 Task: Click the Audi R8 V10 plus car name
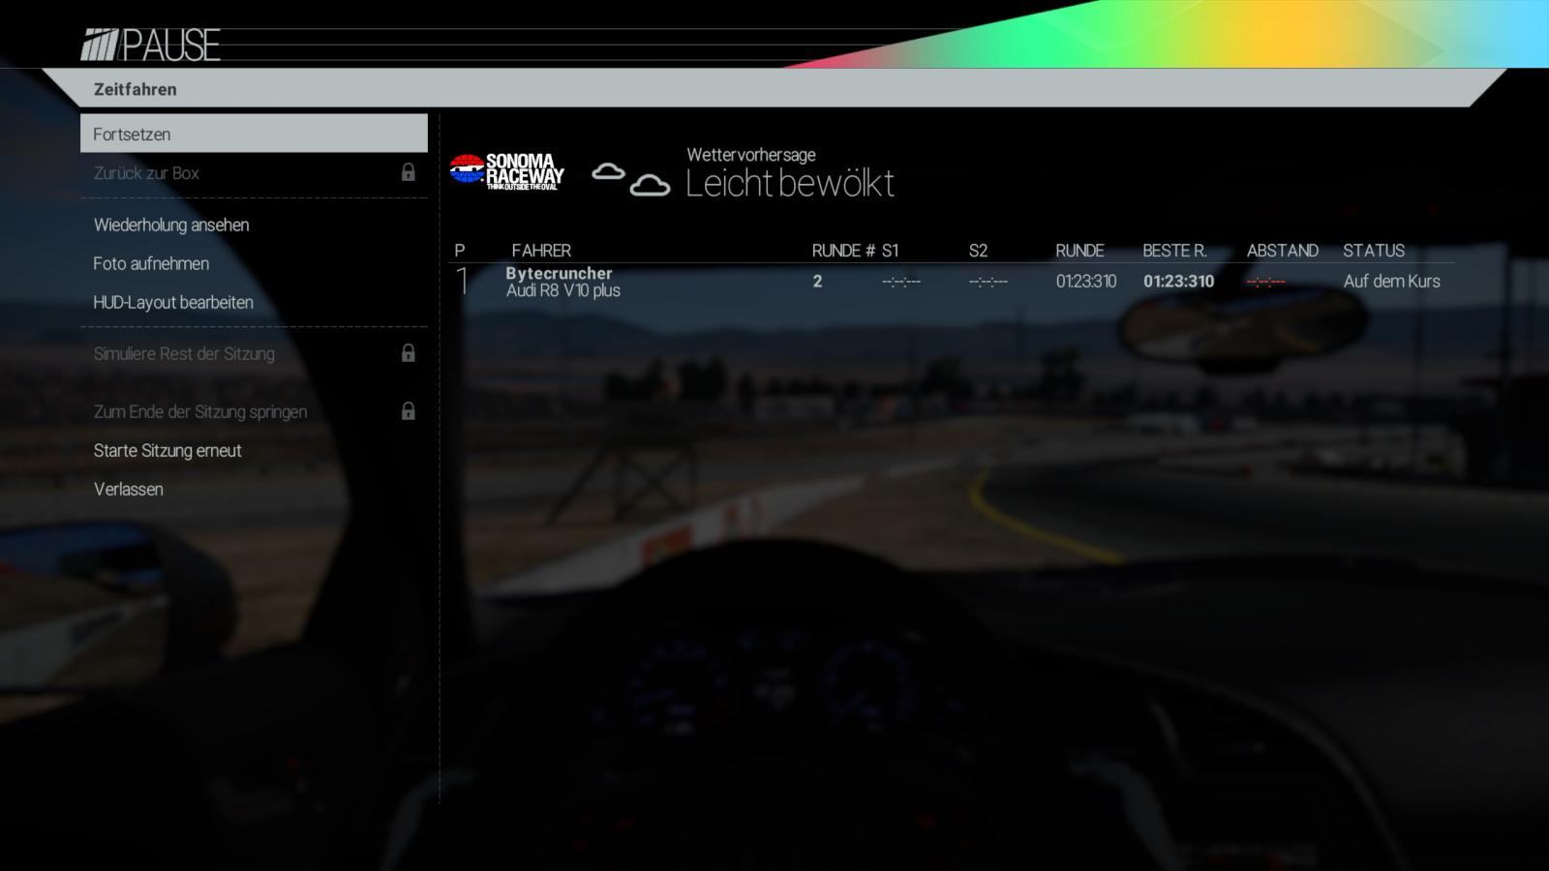click(563, 290)
